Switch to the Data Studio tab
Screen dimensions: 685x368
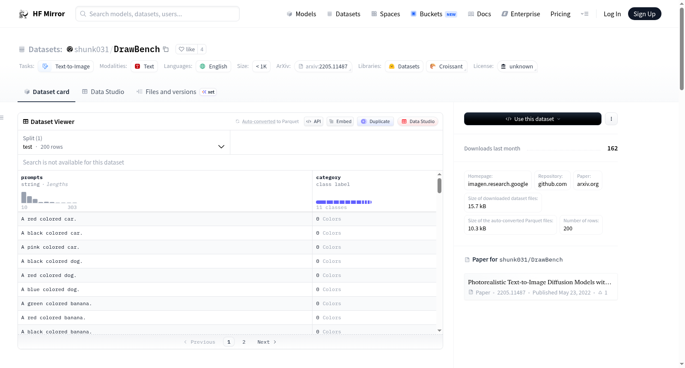click(103, 92)
